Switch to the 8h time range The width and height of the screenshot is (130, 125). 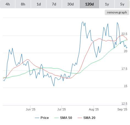23,4
